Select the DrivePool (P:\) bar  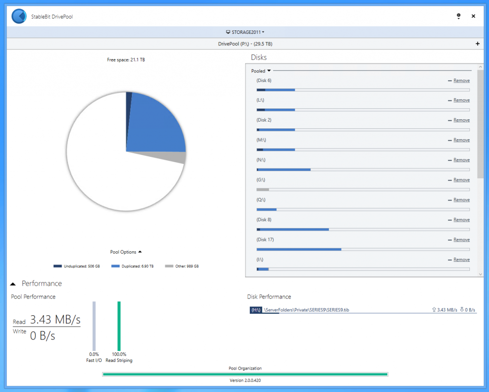[244, 43]
